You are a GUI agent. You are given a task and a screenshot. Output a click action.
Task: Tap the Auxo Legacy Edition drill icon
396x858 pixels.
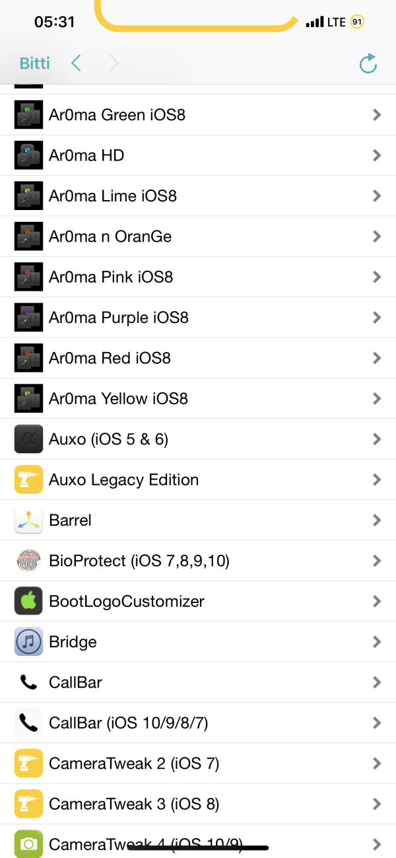click(x=28, y=480)
